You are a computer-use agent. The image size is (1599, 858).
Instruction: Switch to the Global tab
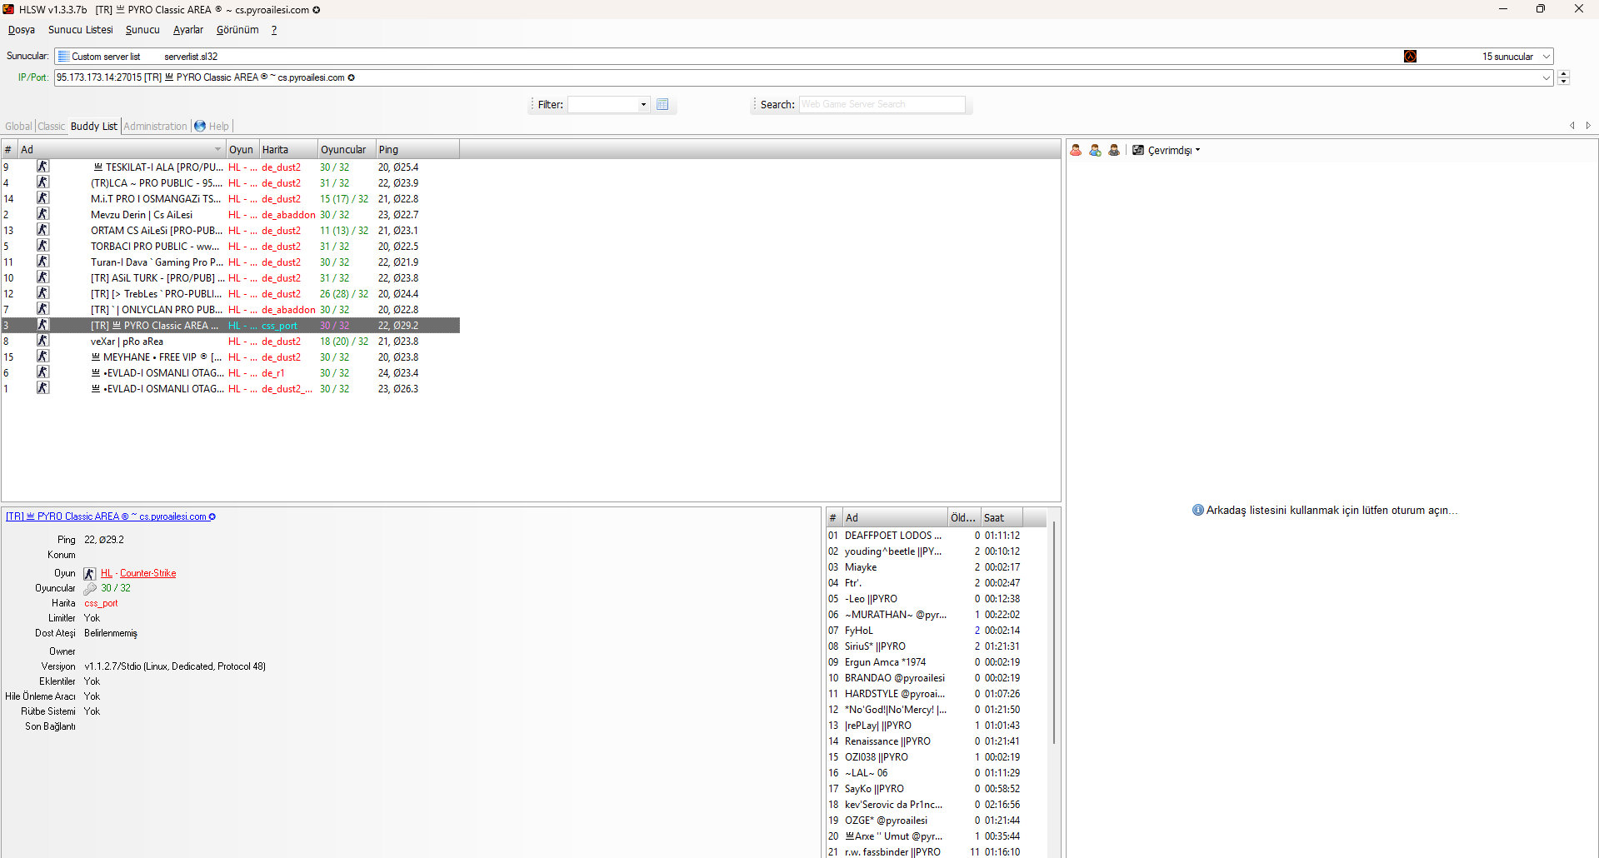pos(18,127)
